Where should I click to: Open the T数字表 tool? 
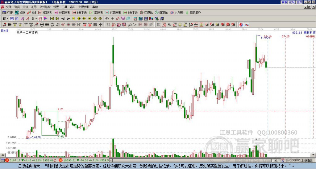pyautogui.click(x=131, y=12)
